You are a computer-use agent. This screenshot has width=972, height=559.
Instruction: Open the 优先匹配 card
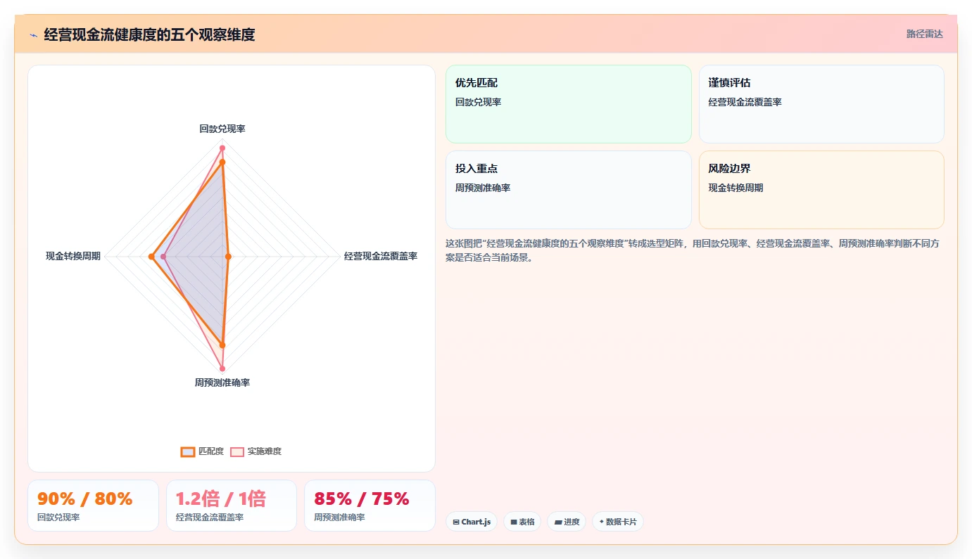(569, 104)
